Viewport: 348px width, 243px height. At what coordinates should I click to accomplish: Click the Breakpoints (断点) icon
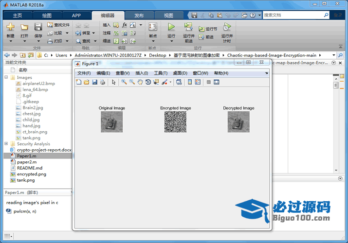tap(153, 27)
